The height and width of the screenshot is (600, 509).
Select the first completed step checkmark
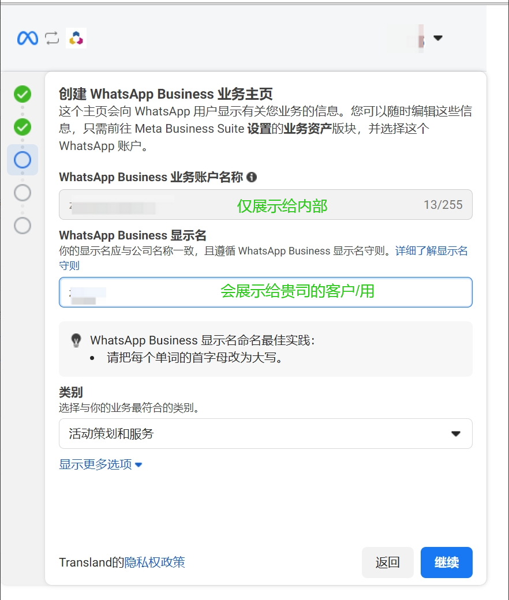tap(23, 94)
